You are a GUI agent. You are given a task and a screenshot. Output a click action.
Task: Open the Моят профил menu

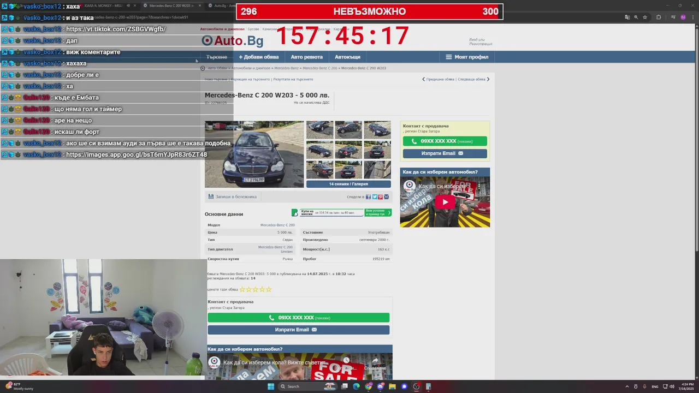coord(467,57)
